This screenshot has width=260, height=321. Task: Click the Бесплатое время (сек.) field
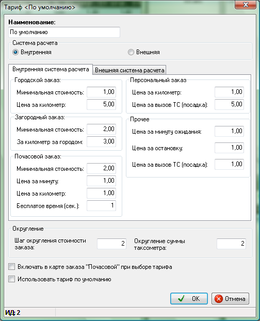[x=101, y=205]
